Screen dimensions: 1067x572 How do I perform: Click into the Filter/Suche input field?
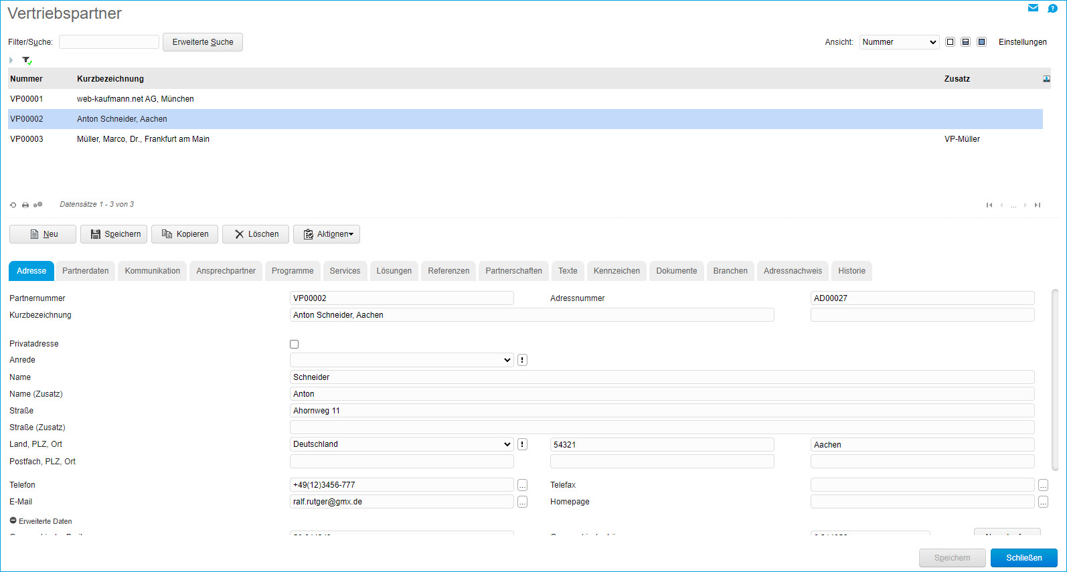point(109,42)
